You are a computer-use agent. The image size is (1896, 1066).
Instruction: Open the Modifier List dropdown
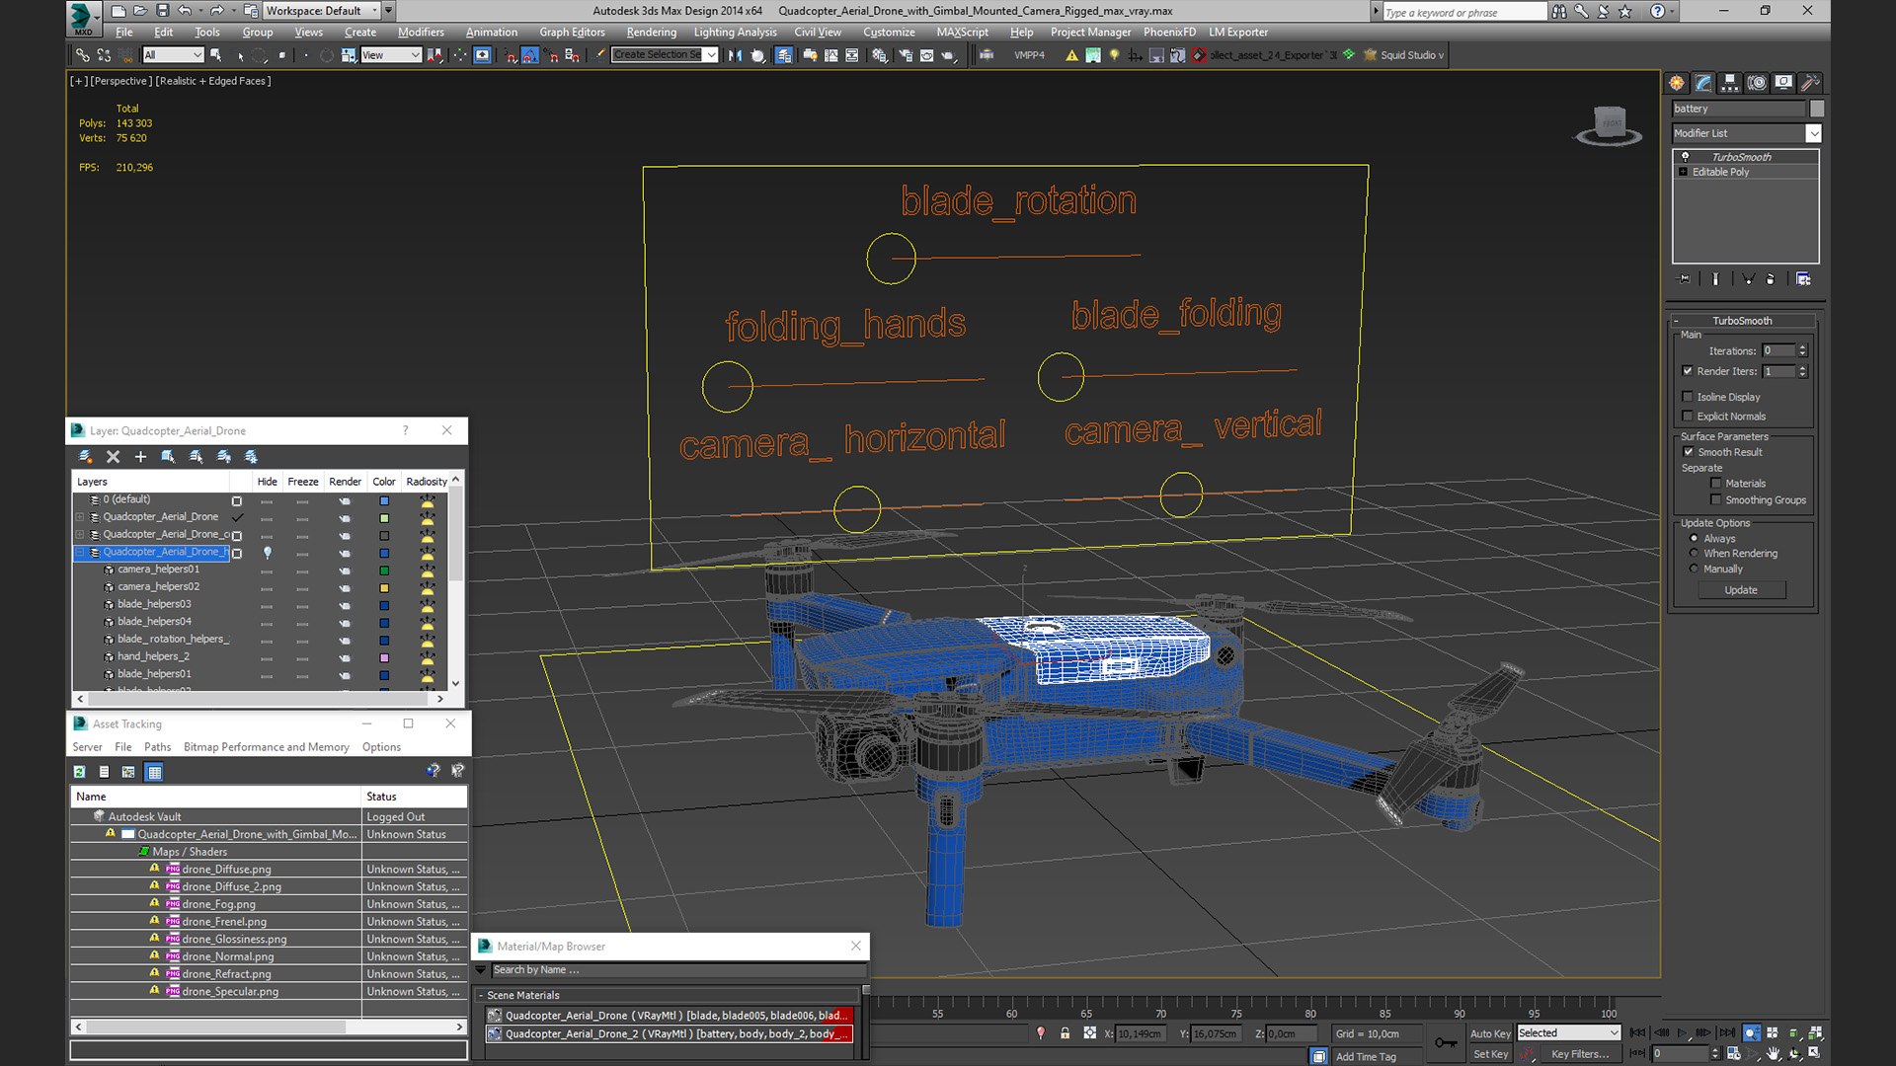point(1813,133)
